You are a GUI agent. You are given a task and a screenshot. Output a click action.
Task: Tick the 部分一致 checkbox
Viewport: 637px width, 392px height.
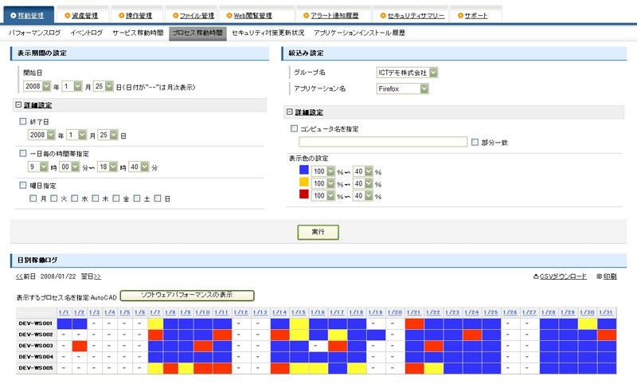pos(475,143)
